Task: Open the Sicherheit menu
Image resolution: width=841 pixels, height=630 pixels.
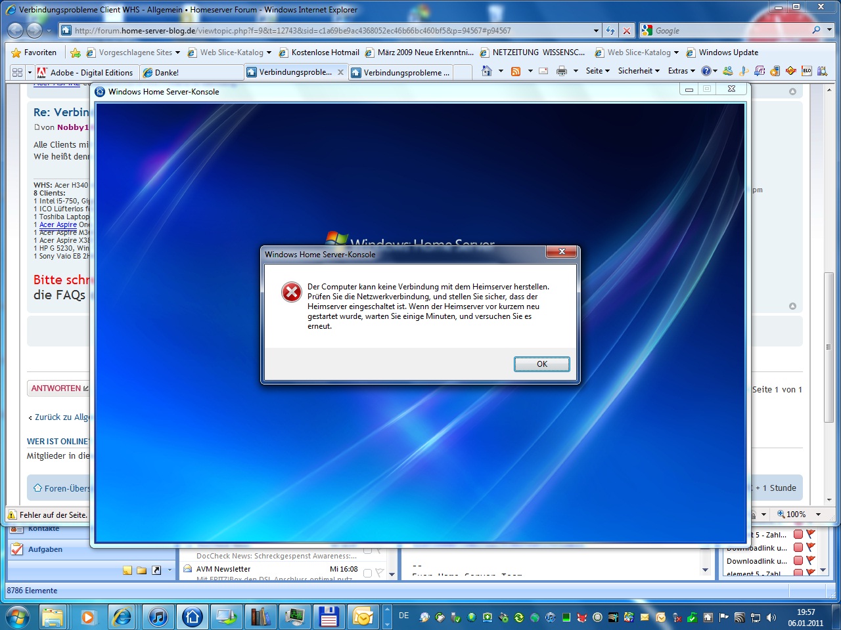Action: point(639,71)
